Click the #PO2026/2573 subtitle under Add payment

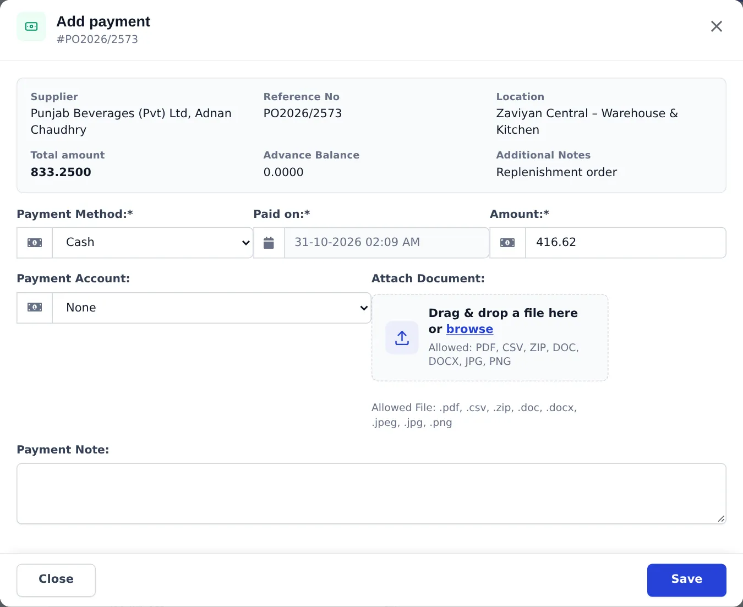click(97, 39)
